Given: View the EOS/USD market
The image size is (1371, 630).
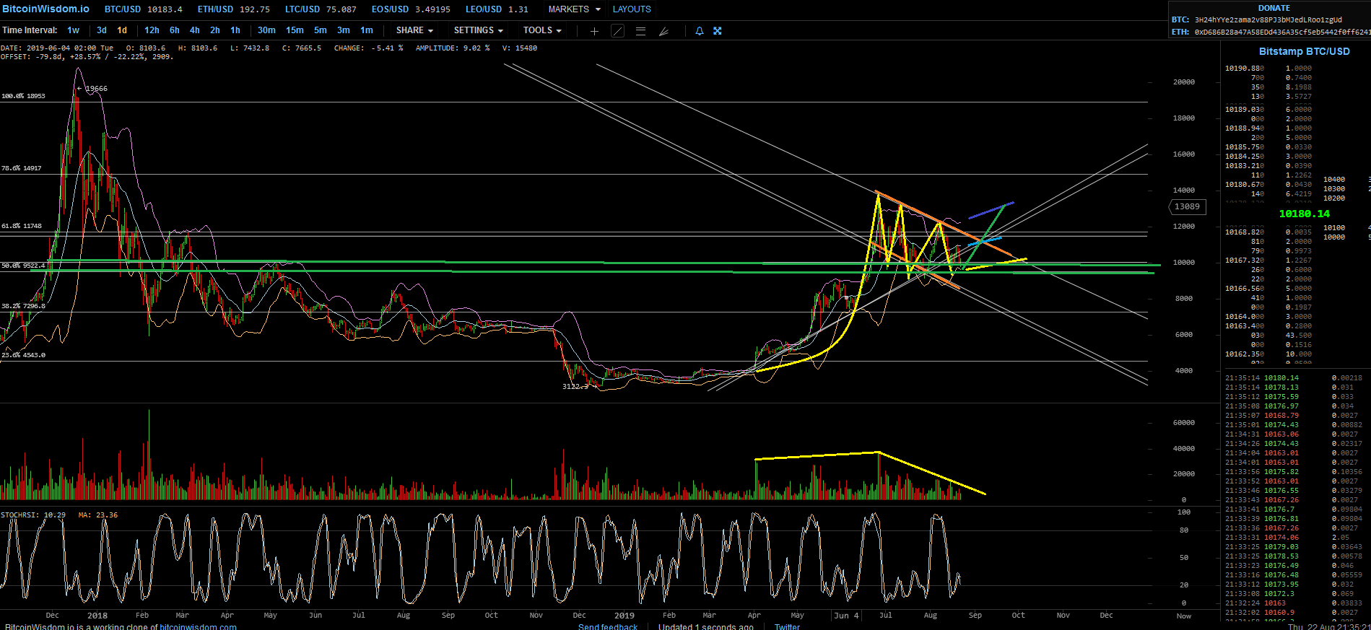Looking at the screenshot, I should pyautogui.click(x=411, y=9).
